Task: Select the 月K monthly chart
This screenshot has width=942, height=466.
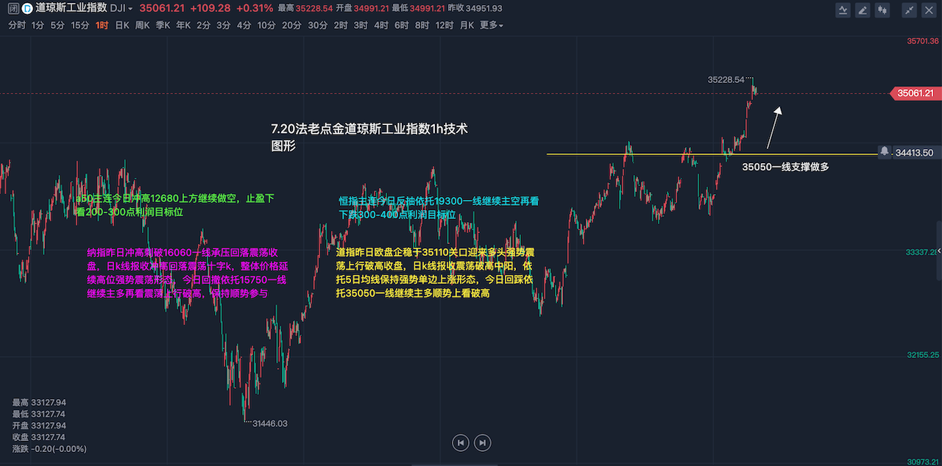Action: (467, 25)
